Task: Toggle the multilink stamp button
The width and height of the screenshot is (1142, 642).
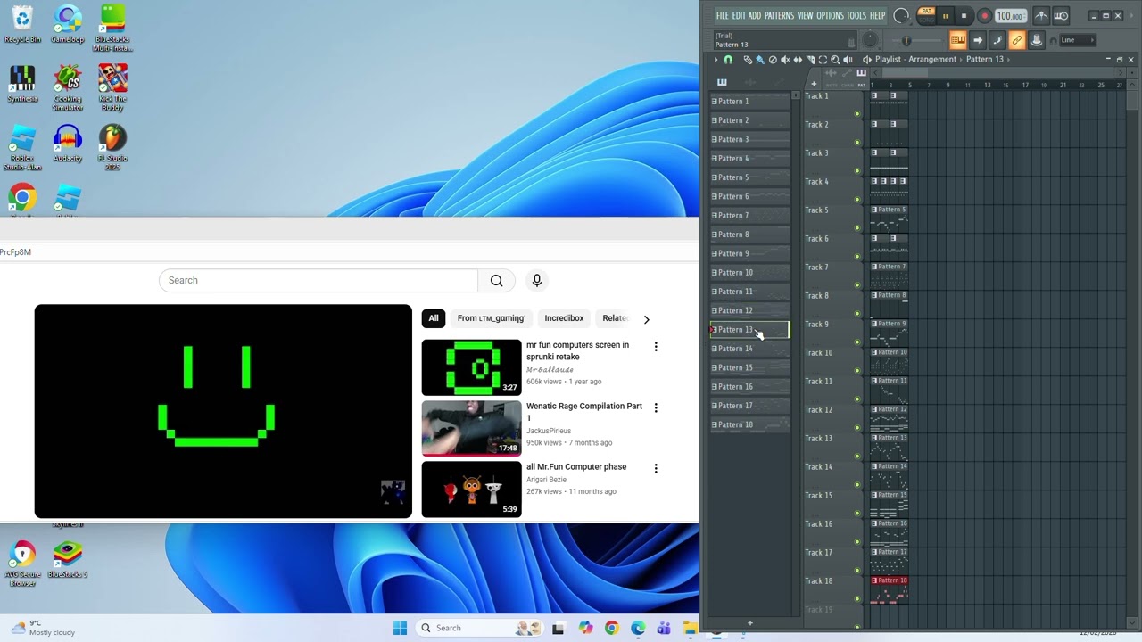Action: pyautogui.click(x=1036, y=40)
